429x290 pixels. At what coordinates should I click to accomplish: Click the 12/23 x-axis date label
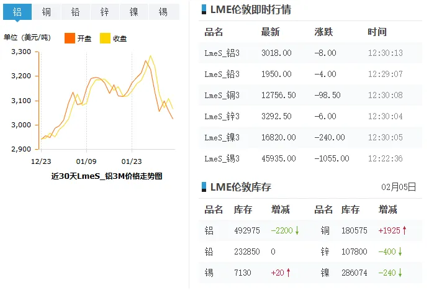[41, 161]
